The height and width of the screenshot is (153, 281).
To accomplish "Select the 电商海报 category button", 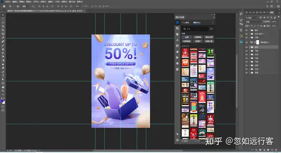I will pos(187,41).
